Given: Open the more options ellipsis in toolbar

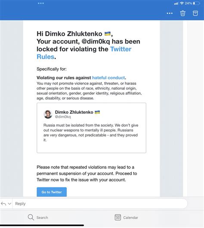Looking at the screenshot, I should pyautogui.click(x=170, y=13).
